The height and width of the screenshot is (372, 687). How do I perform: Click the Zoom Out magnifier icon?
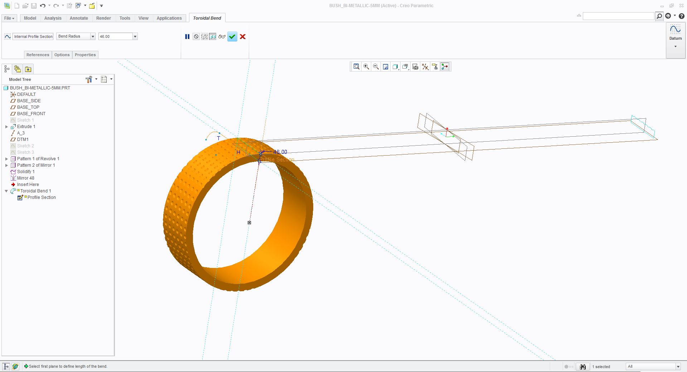[376, 67]
